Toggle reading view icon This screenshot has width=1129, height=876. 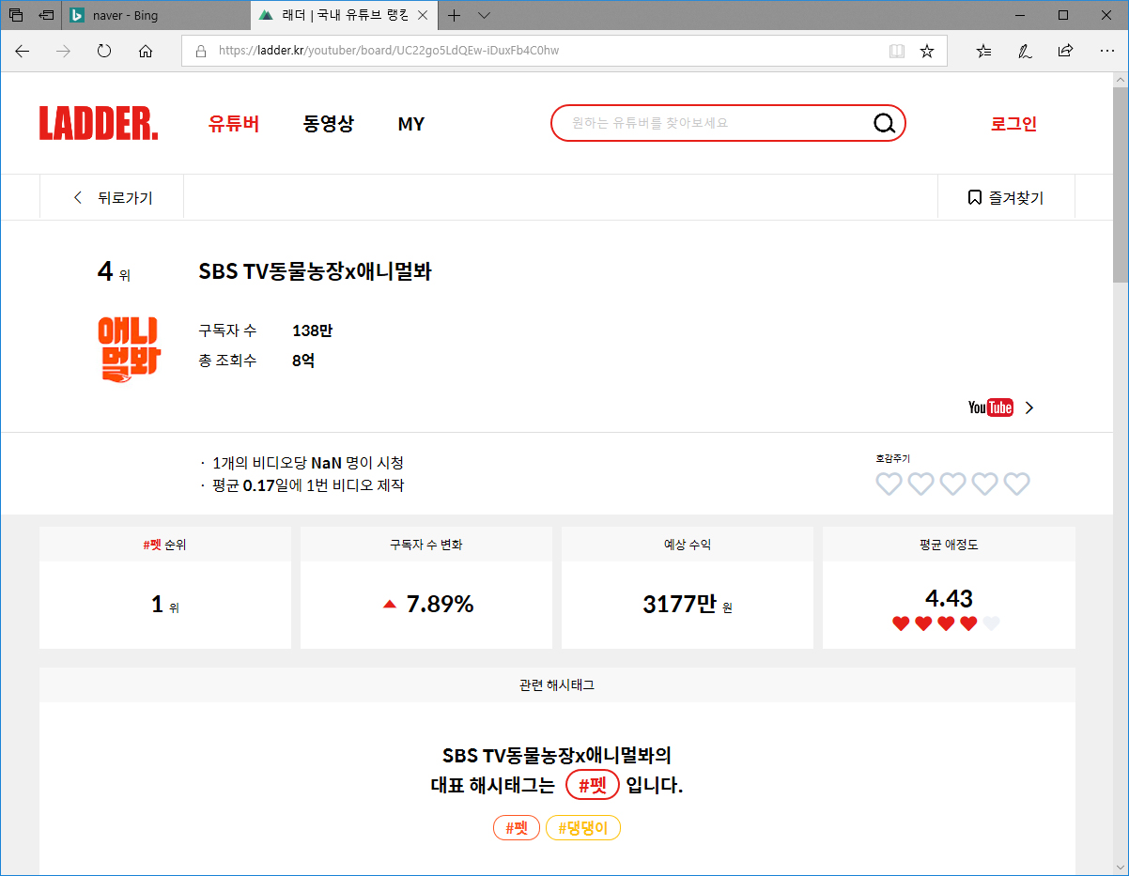pos(897,51)
